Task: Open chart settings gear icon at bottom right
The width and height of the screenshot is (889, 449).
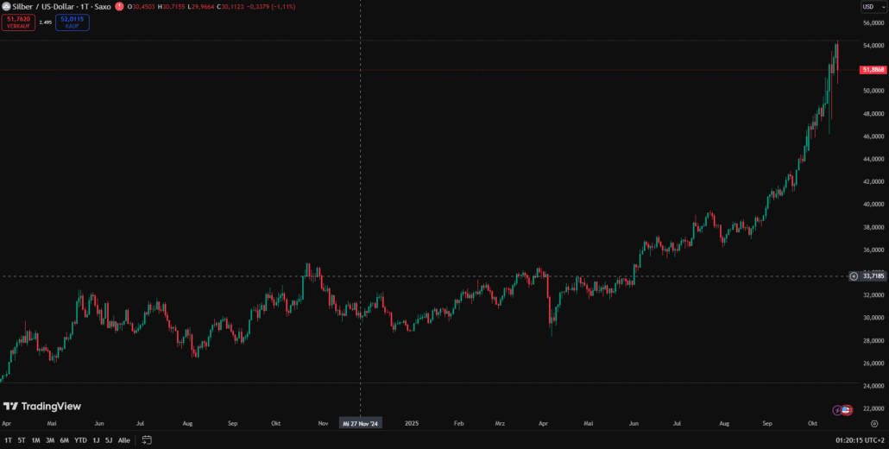Action: [x=873, y=424]
